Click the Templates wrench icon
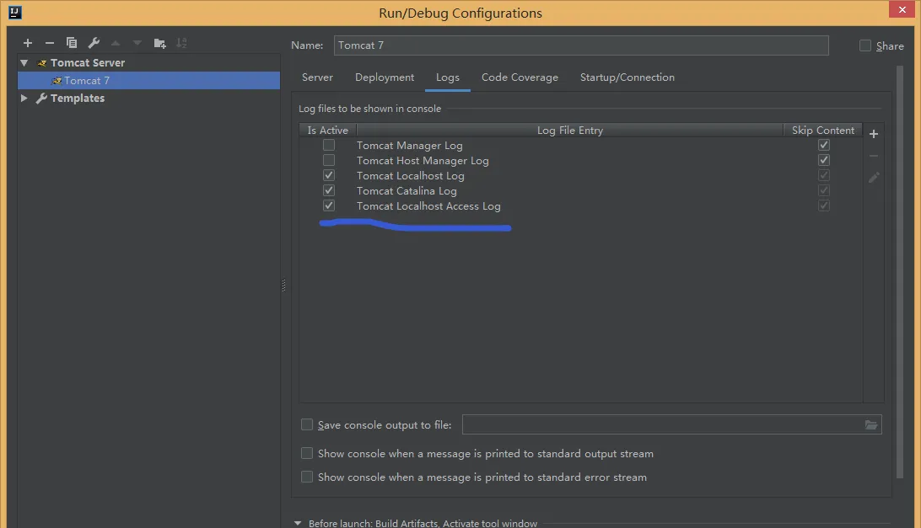921x528 pixels. [41, 98]
